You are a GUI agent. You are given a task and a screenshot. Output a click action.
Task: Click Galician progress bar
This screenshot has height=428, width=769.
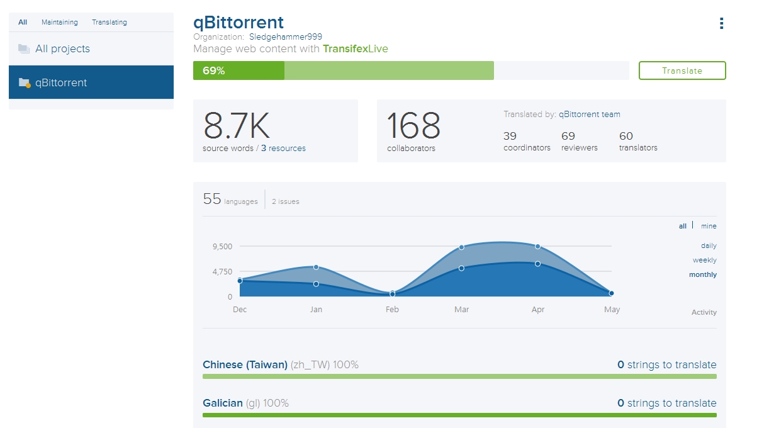(459, 415)
